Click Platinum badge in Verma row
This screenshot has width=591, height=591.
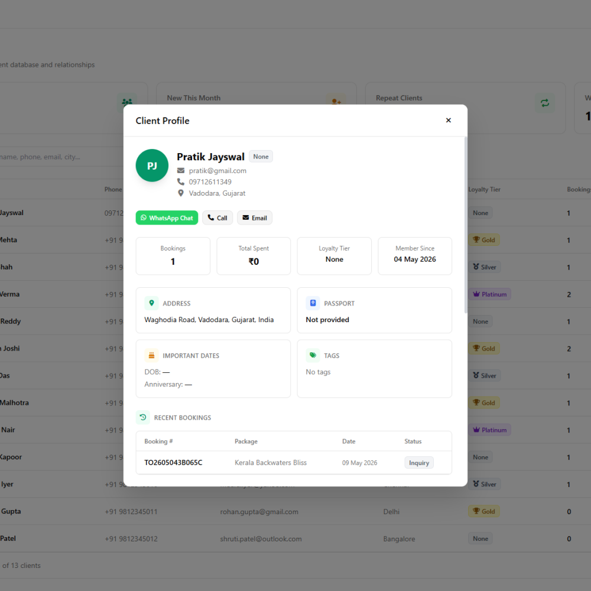tap(489, 294)
